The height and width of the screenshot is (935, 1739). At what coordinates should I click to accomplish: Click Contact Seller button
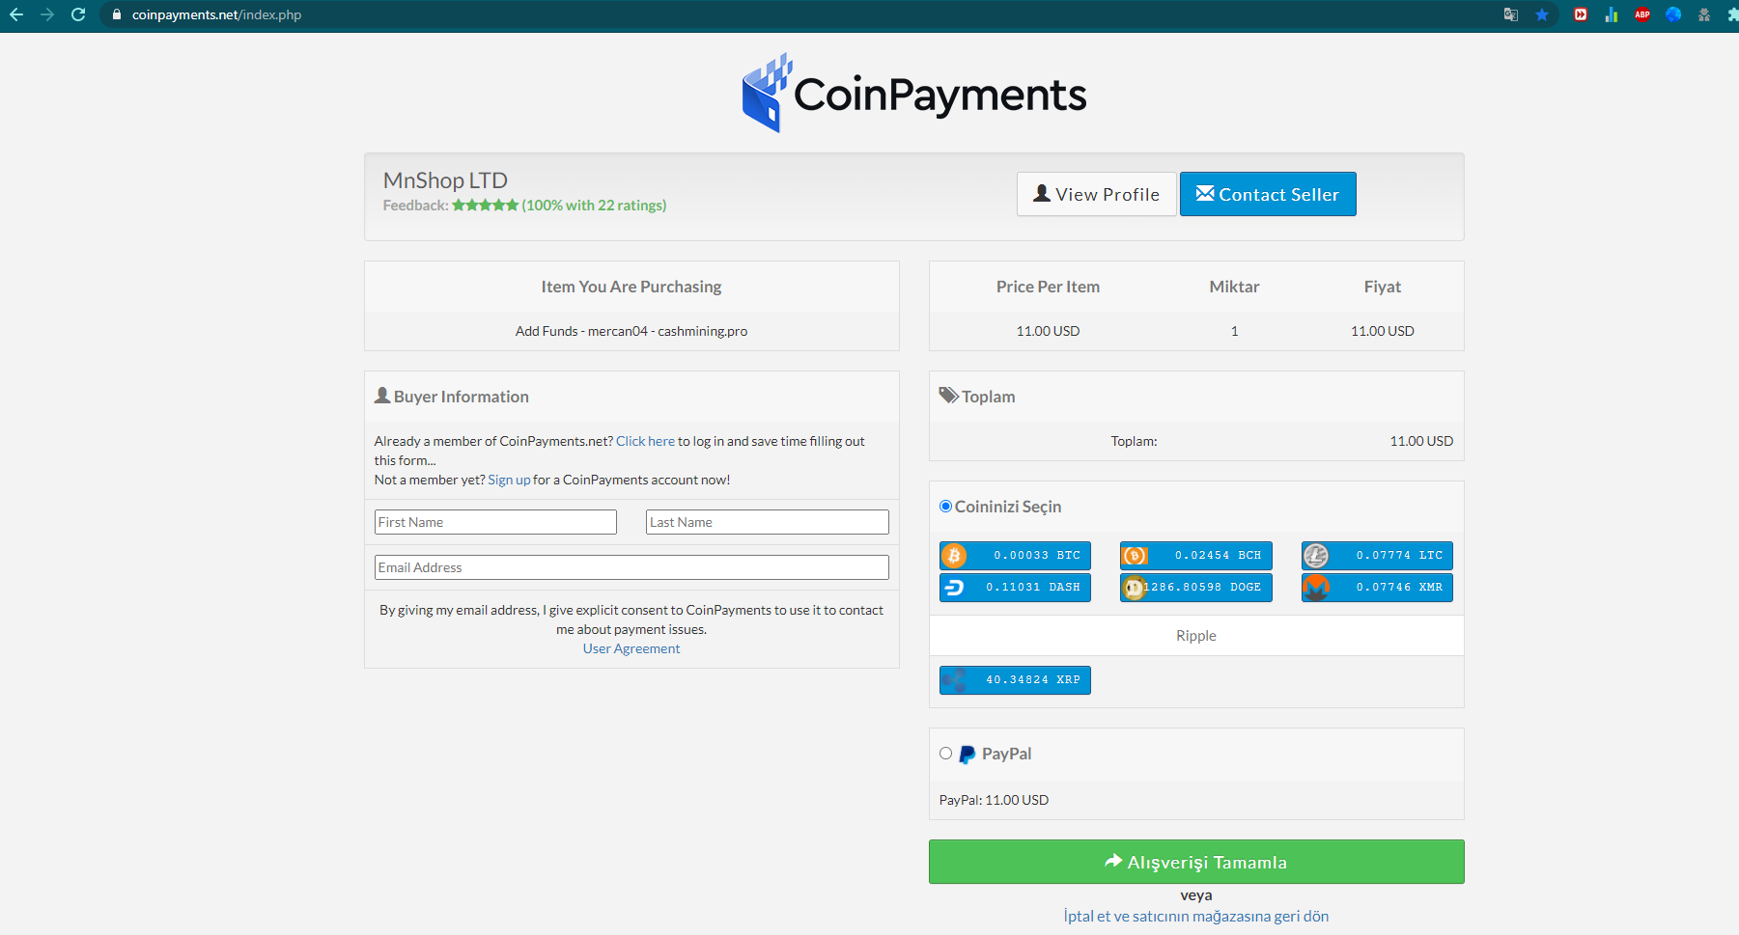(1268, 194)
